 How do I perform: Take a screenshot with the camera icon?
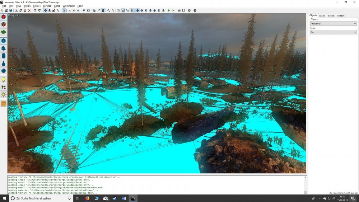click(x=179, y=10)
